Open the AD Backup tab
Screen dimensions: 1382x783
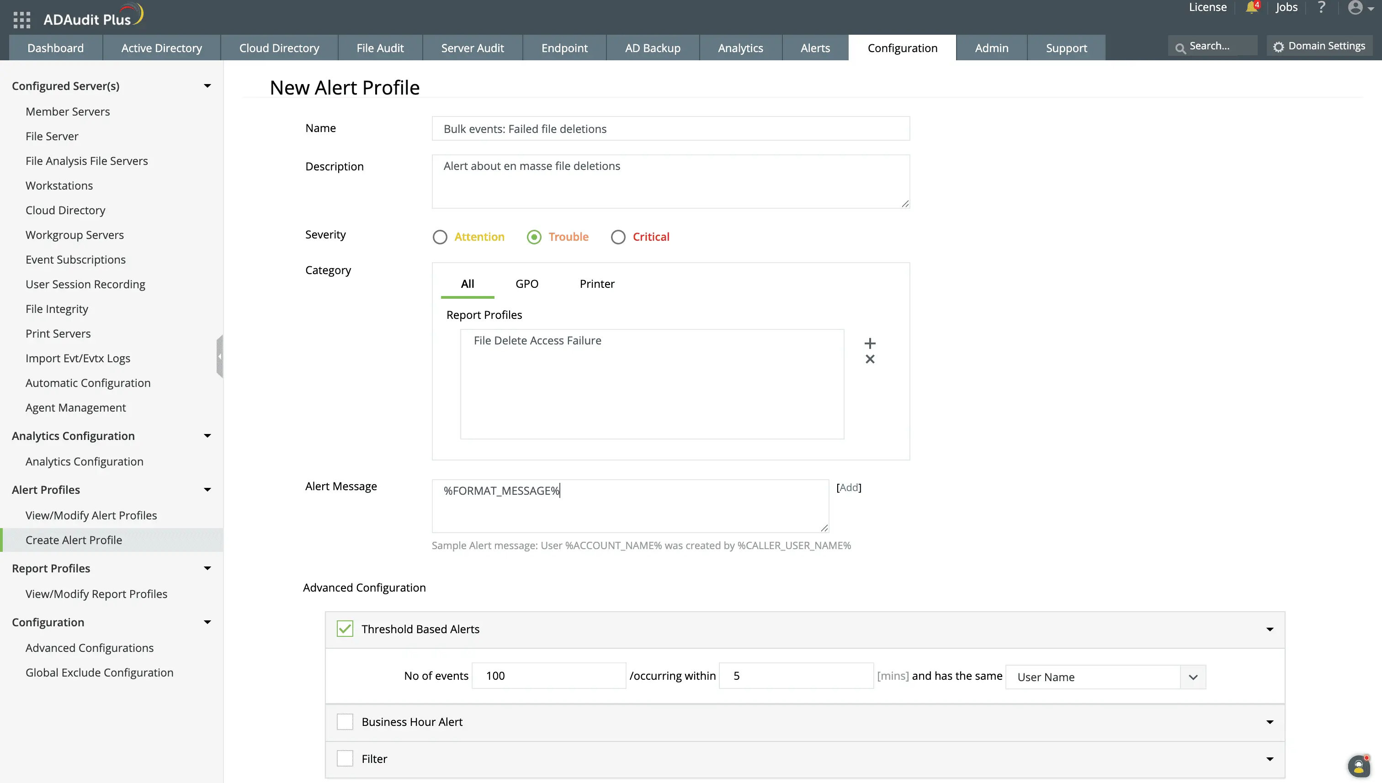pos(653,48)
